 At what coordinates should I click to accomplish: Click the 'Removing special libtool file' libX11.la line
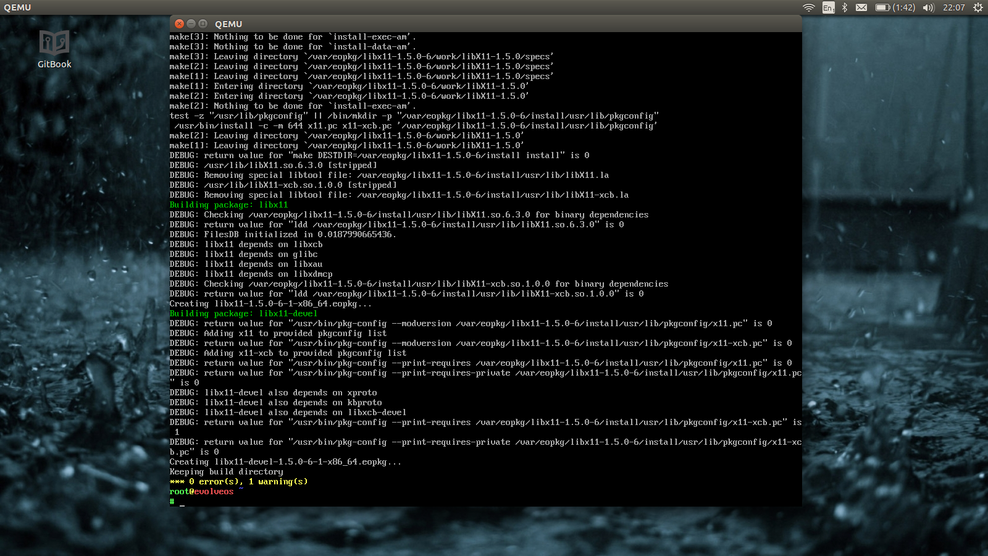(x=390, y=175)
